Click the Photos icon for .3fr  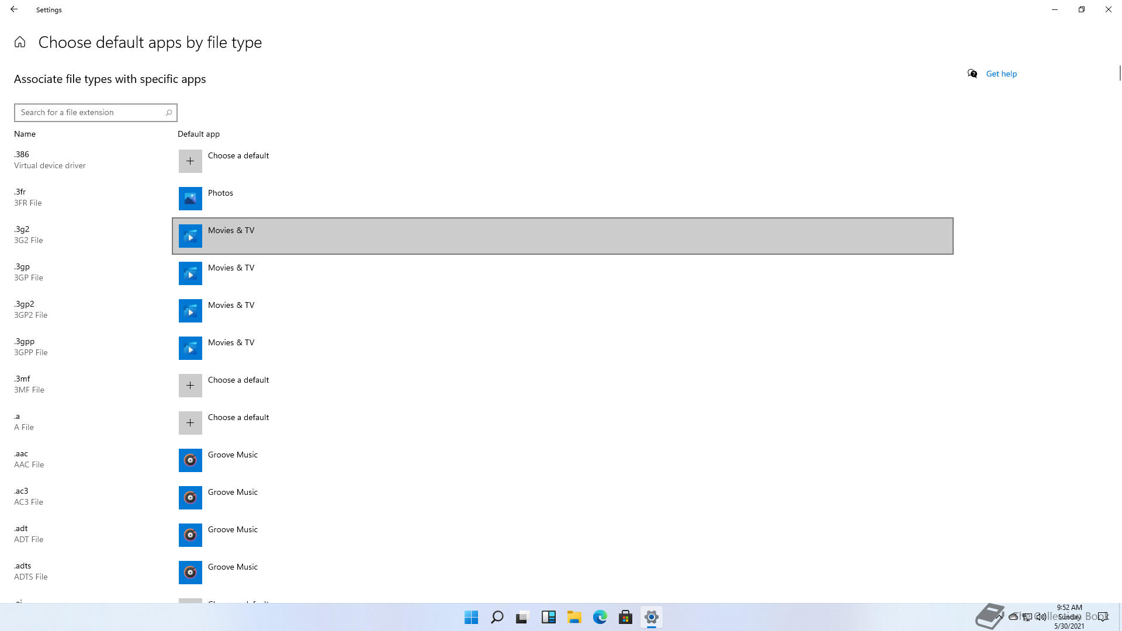point(190,199)
